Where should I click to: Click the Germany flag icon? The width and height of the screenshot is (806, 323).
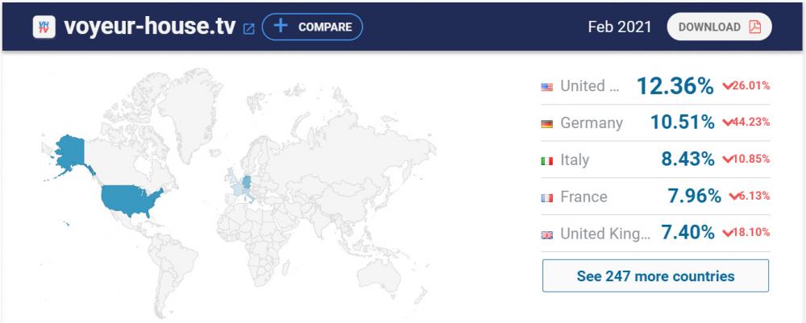click(x=547, y=123)
